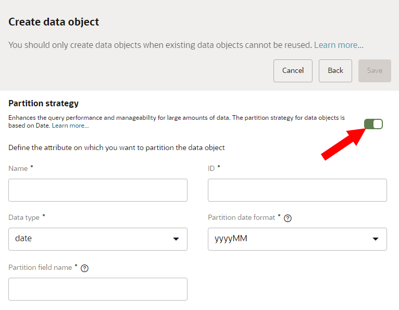Image resolution: width=399 pixels, height=310 pixels.
Task: Focus the Name input field
Action: 98,190
